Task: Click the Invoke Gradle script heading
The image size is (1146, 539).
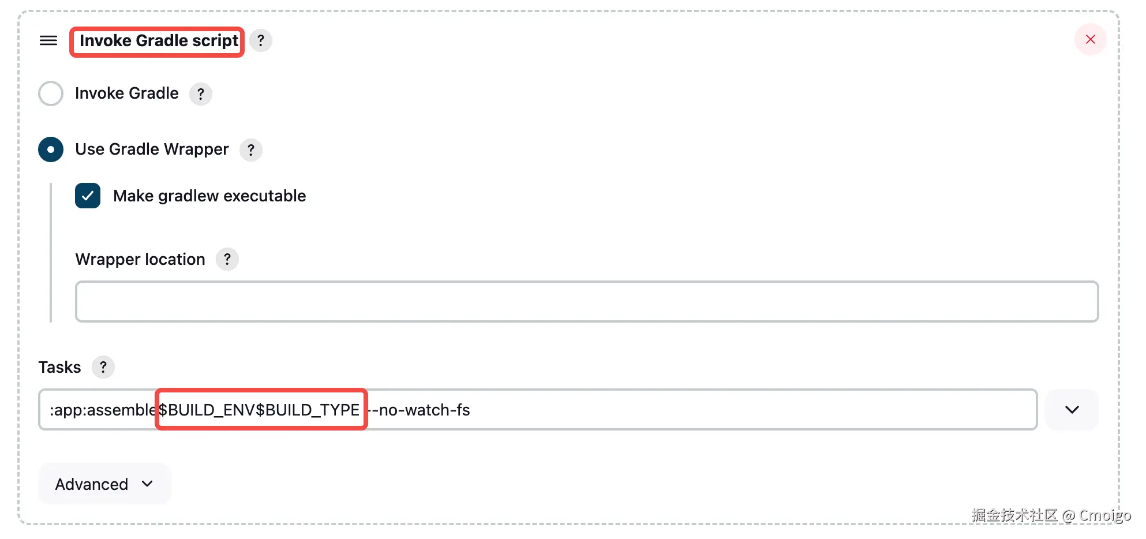Action: pyautogui.click(x=158, y=41)
